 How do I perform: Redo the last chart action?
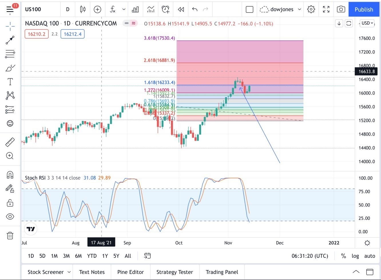[x=205, y=9]
